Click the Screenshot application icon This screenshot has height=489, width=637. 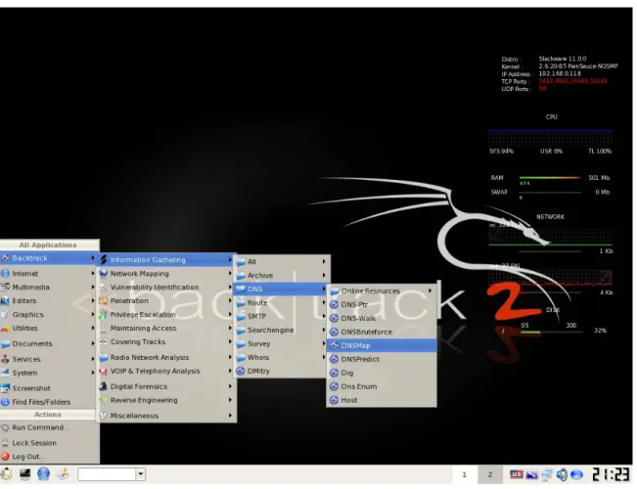5,388
